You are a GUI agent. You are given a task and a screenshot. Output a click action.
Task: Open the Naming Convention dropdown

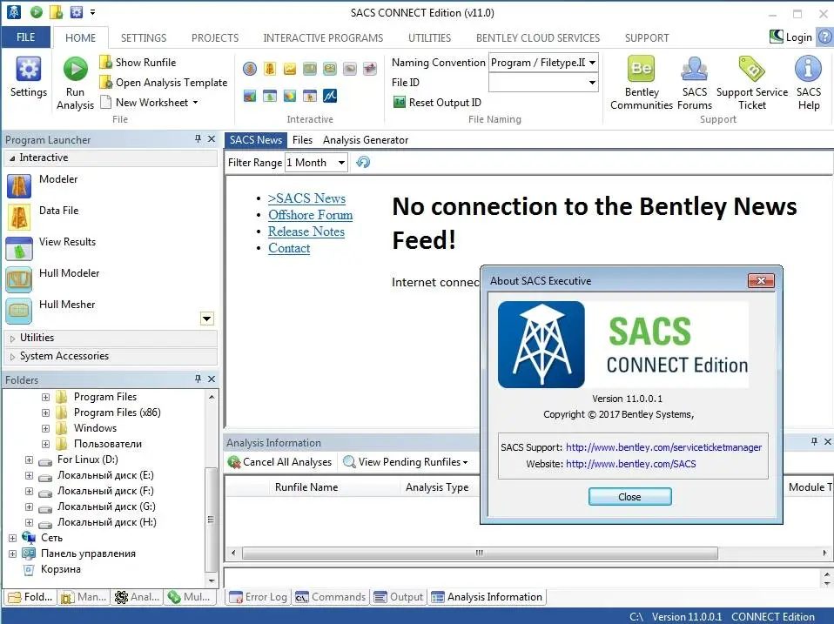click(592, 63)
